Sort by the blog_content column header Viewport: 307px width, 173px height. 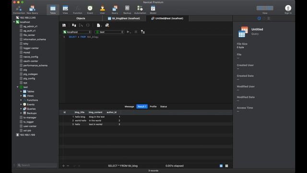pyautogui.click(x=95, y=112)
